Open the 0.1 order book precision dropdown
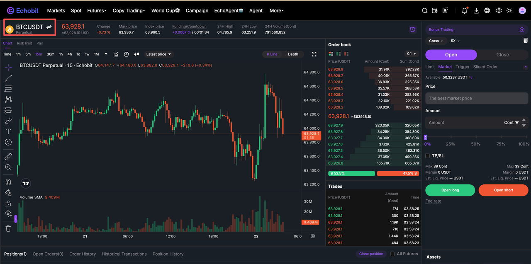Screen dimensions: 531x264 [412, 54]
